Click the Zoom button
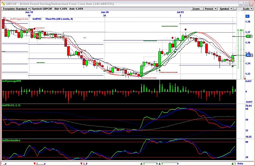The width and height of the screenshot is (255, 166). [197, 9]
